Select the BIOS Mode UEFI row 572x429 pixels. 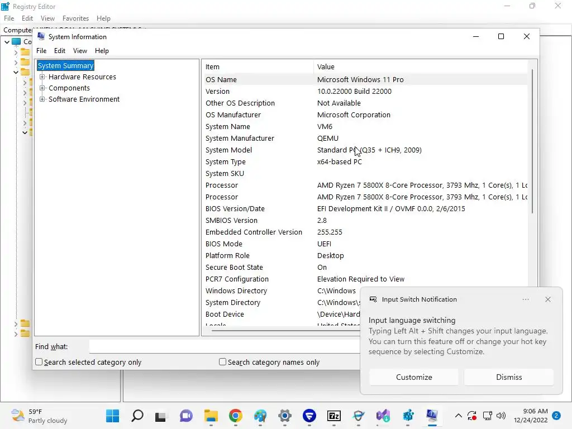365,244
